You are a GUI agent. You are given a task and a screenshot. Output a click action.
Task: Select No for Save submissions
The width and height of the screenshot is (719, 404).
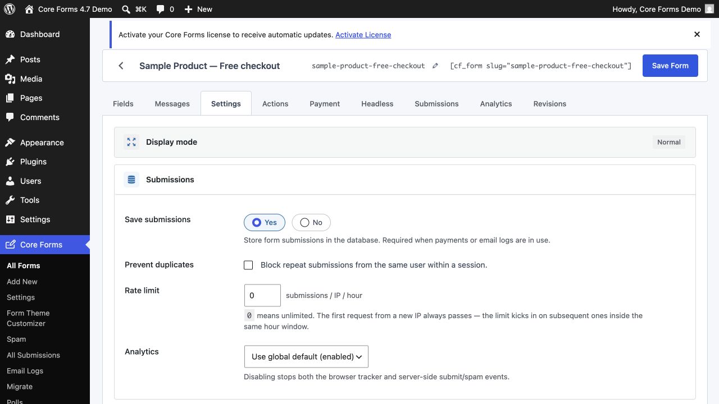pyautogui.click(x=311, y=223)
